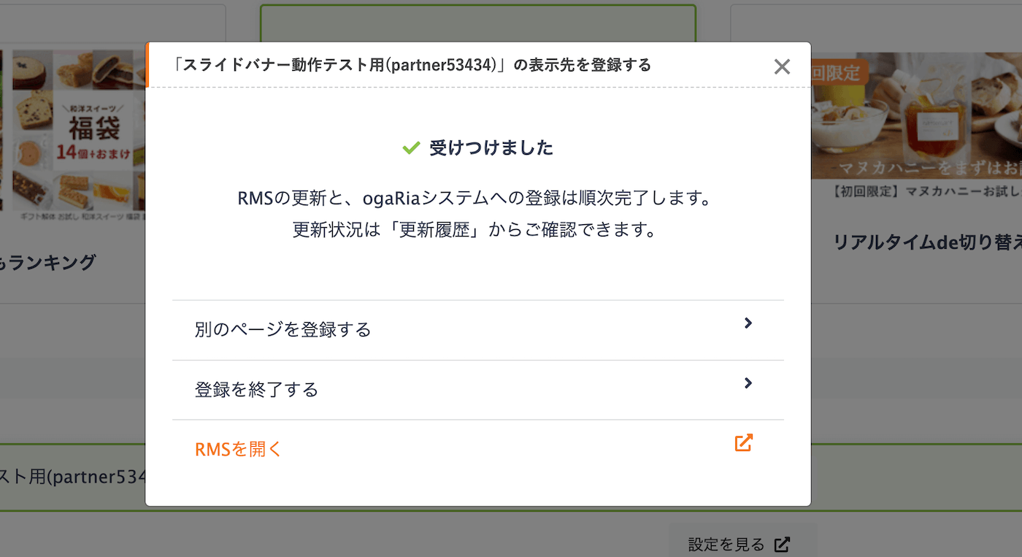Open the RMSを開く link
Screen dimensions: 1022x557
click(478, 449)
